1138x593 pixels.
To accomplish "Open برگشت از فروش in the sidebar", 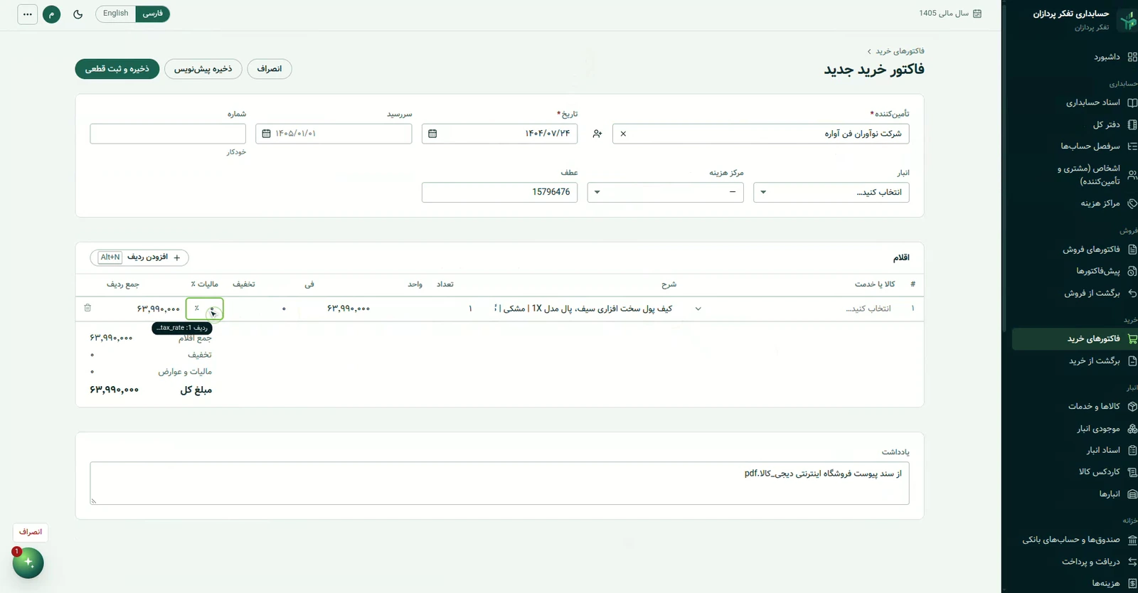I will point(1075,293).
